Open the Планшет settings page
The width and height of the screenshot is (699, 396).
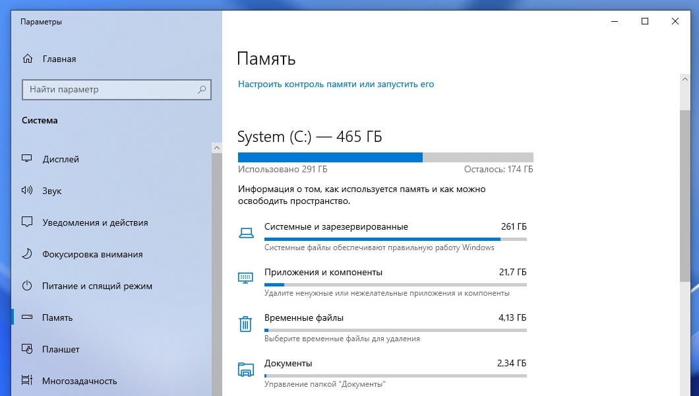click(x=61, y=349)
